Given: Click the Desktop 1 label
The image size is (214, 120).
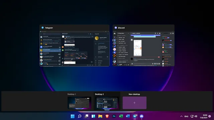Looking at the screenshot, I should 72,94.
